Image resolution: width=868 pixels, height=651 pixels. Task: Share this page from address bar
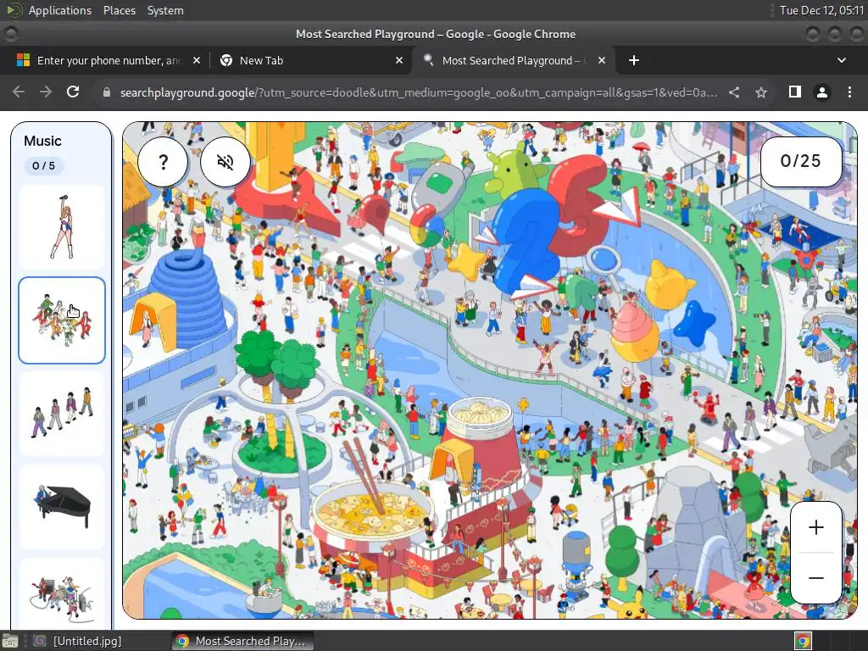(734, 92)
